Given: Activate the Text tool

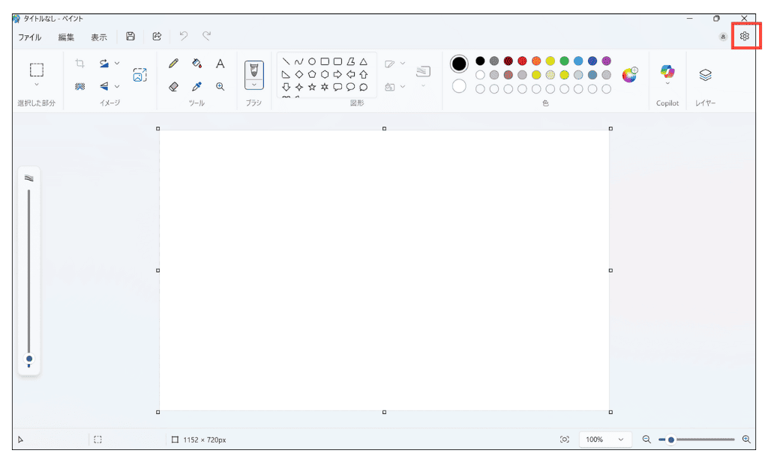Looking at the screenshot, I should tap(220, 64).
